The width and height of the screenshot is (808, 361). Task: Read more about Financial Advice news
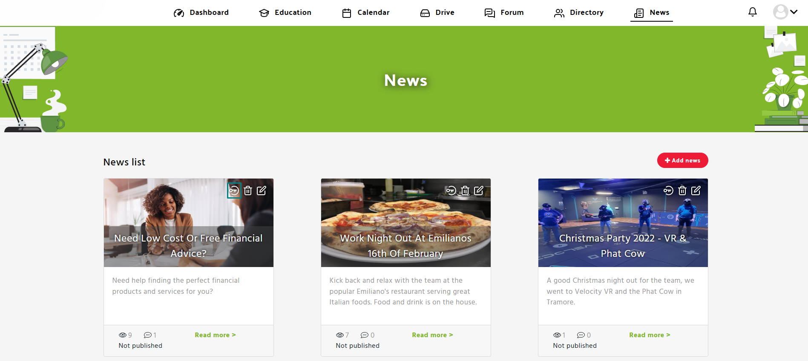(x=215, y=335)
